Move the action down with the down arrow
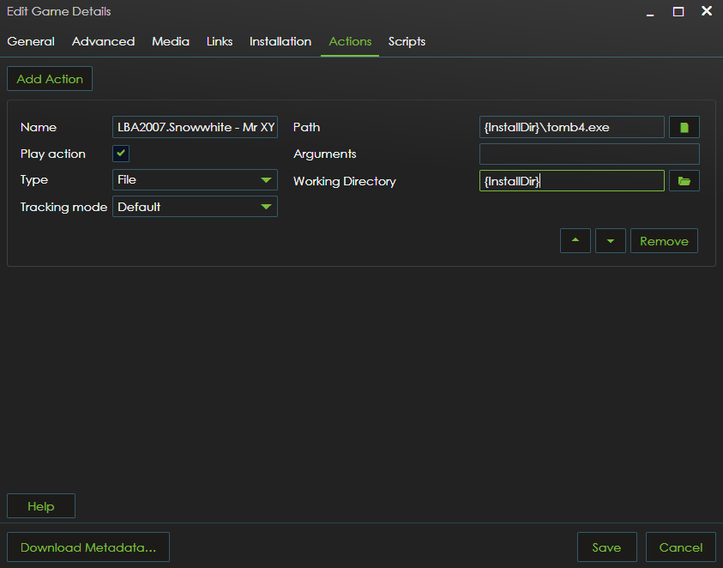Image resolution: width=723 pixels, height=568 pixels. [610, 240]
